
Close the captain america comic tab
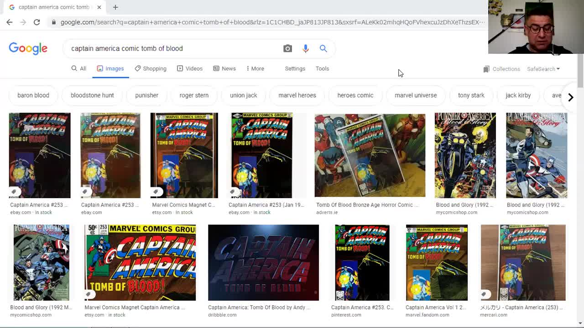99,7
